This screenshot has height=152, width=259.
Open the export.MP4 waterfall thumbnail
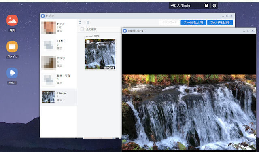pyautogui.click(x=100, y=54)
